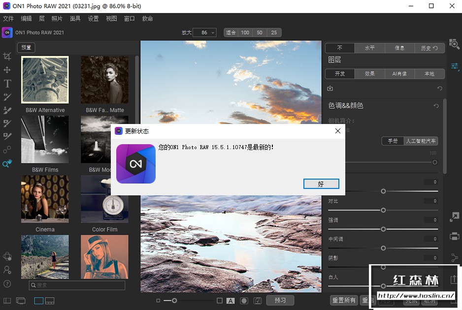
Task: Select the 手册 manual mode
Action: click(x=393, y=141)
